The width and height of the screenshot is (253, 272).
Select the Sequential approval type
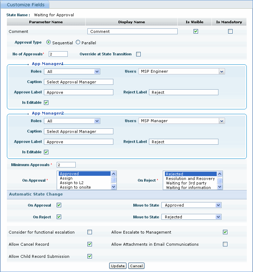(49, 43)
